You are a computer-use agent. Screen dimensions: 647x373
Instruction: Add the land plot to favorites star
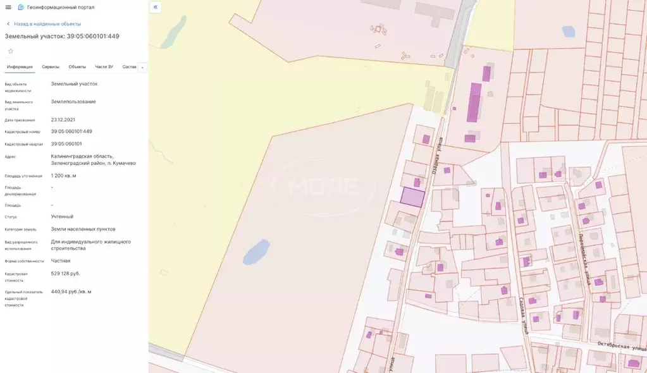point(11,51)
